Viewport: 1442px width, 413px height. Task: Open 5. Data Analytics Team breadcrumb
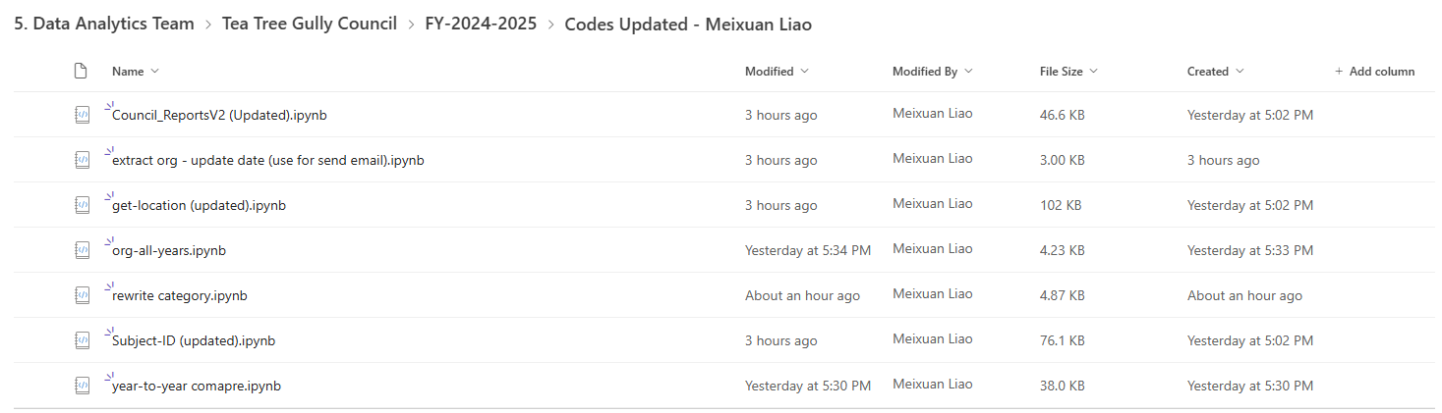(x=104, y=24)
